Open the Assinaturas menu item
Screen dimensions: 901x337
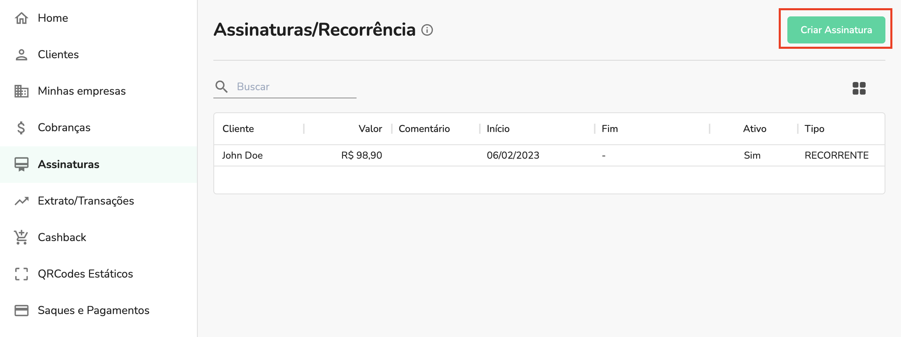(69, 164)
